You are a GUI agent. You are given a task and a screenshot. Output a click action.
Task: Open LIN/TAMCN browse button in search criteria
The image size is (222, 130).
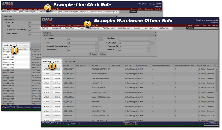pyautogui.click(x=152, y=43)
